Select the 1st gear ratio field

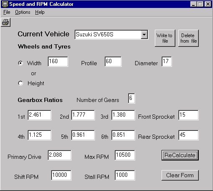click(39, 115)
